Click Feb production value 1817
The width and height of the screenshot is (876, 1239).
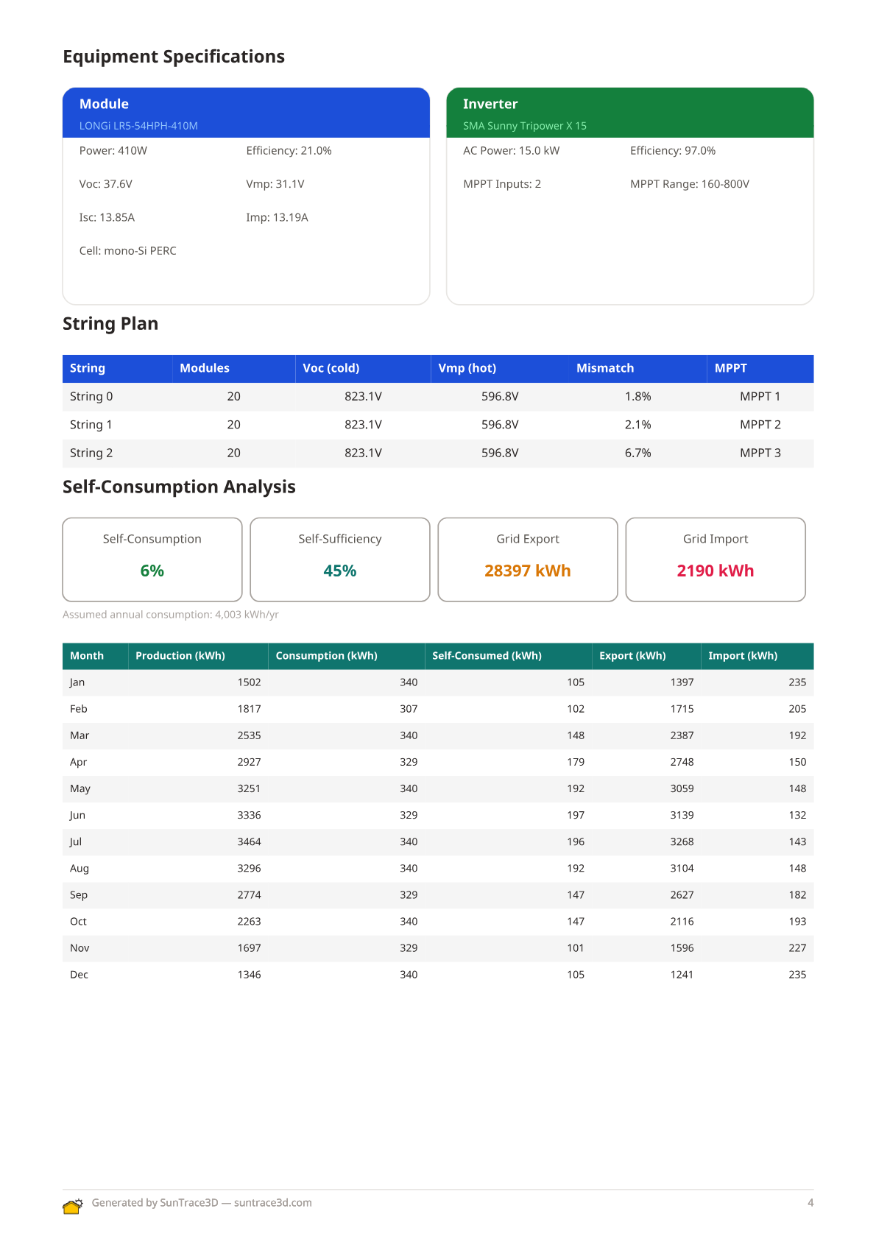point(249,709)
